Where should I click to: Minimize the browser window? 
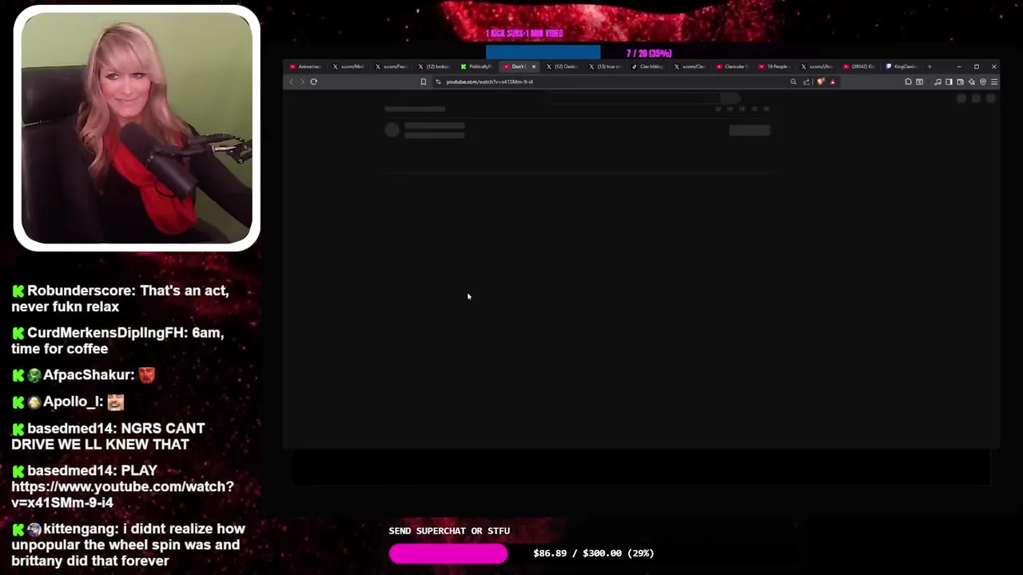(x=959, y=67)
